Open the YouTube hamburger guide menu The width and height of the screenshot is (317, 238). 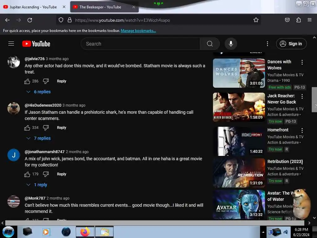point(11,44)
